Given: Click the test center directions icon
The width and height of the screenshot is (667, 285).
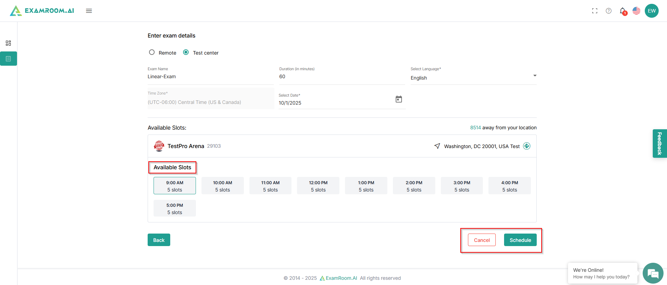Looking at the screenshot, I should click(x=527, y=146).
